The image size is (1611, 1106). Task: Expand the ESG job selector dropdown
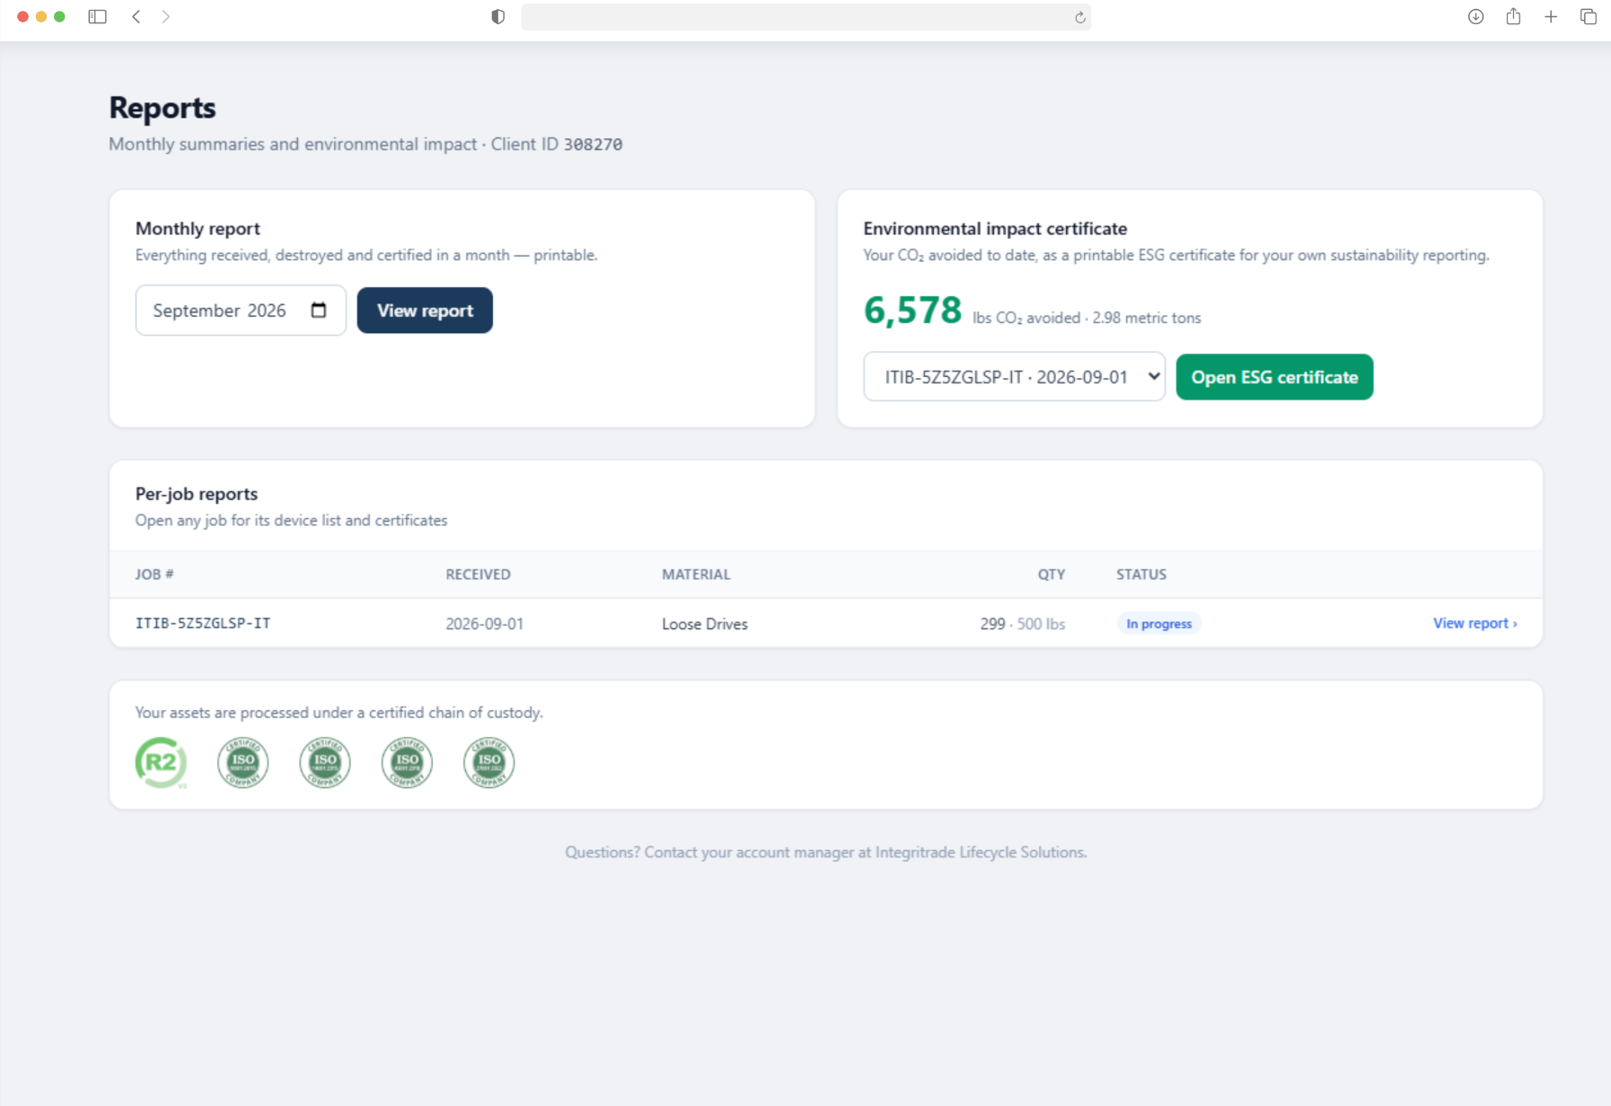tap(1014, 377)
